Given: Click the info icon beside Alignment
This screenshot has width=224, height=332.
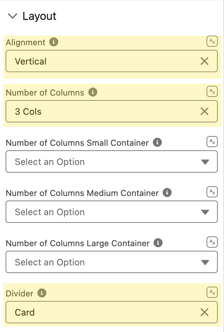Looking at the screenshot, I should click(54, 42).
